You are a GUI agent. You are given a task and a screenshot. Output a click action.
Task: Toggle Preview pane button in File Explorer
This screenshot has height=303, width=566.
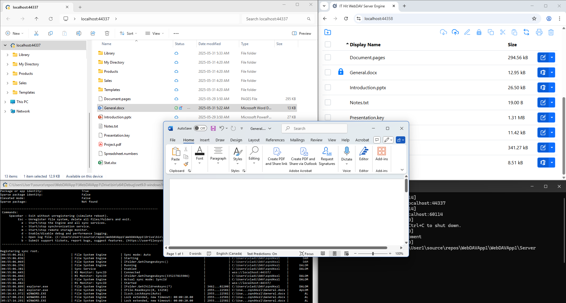tap(301, 33)
